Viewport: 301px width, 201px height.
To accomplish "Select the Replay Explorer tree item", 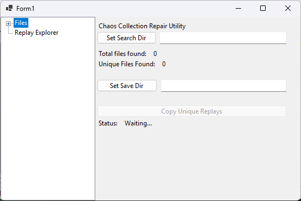I will coord(36,33).
